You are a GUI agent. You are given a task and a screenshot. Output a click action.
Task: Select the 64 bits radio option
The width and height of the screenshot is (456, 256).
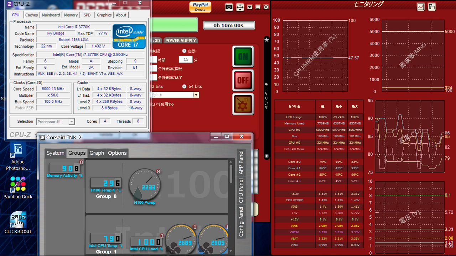[x=184, y=86]
